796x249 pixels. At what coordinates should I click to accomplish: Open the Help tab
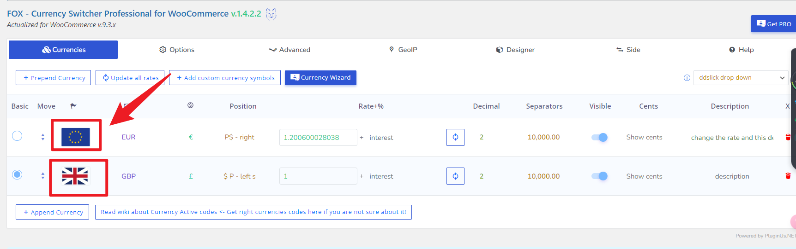pos(742,50)
